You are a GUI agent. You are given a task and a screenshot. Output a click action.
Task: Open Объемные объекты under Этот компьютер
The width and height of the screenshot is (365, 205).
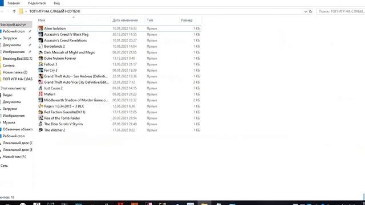17,129
